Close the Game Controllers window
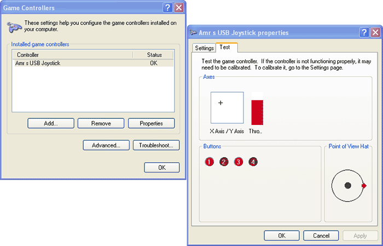 click(179, 8)
